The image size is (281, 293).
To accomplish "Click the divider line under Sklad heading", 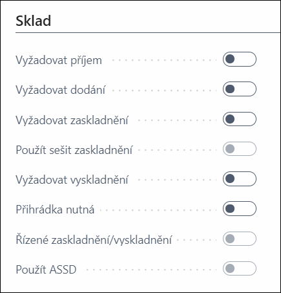I will pyautogui.click(x=148, y=33).
